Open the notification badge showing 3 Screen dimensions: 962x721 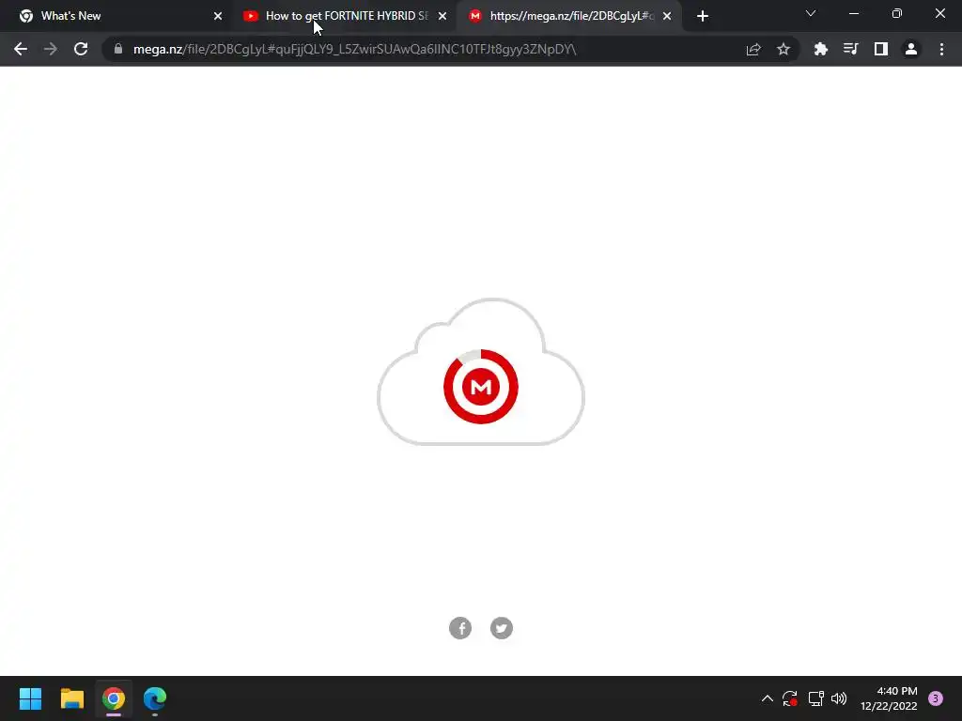(936, 698)
